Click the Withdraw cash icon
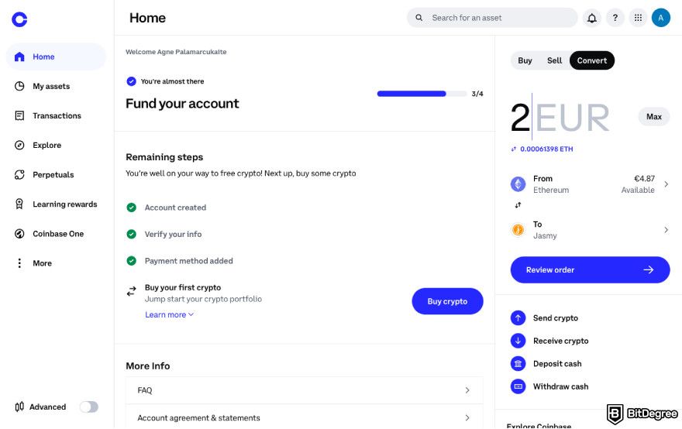 coord(518,386)
